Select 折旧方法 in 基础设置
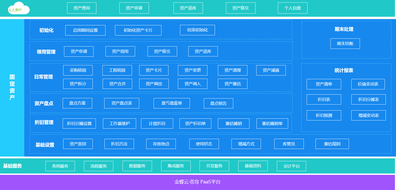 pos(119,144)
